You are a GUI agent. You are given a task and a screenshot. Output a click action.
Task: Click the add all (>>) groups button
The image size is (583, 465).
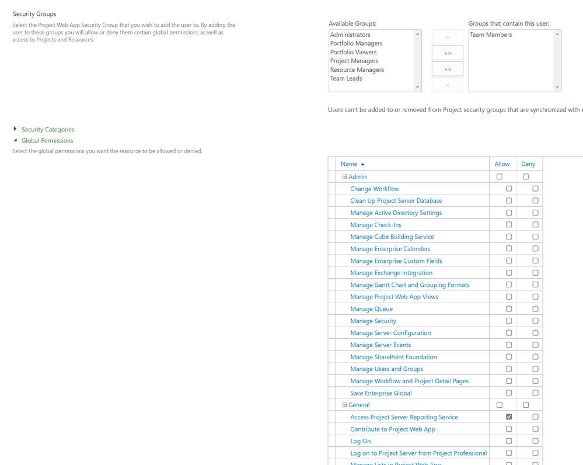[x=447, y=53]
